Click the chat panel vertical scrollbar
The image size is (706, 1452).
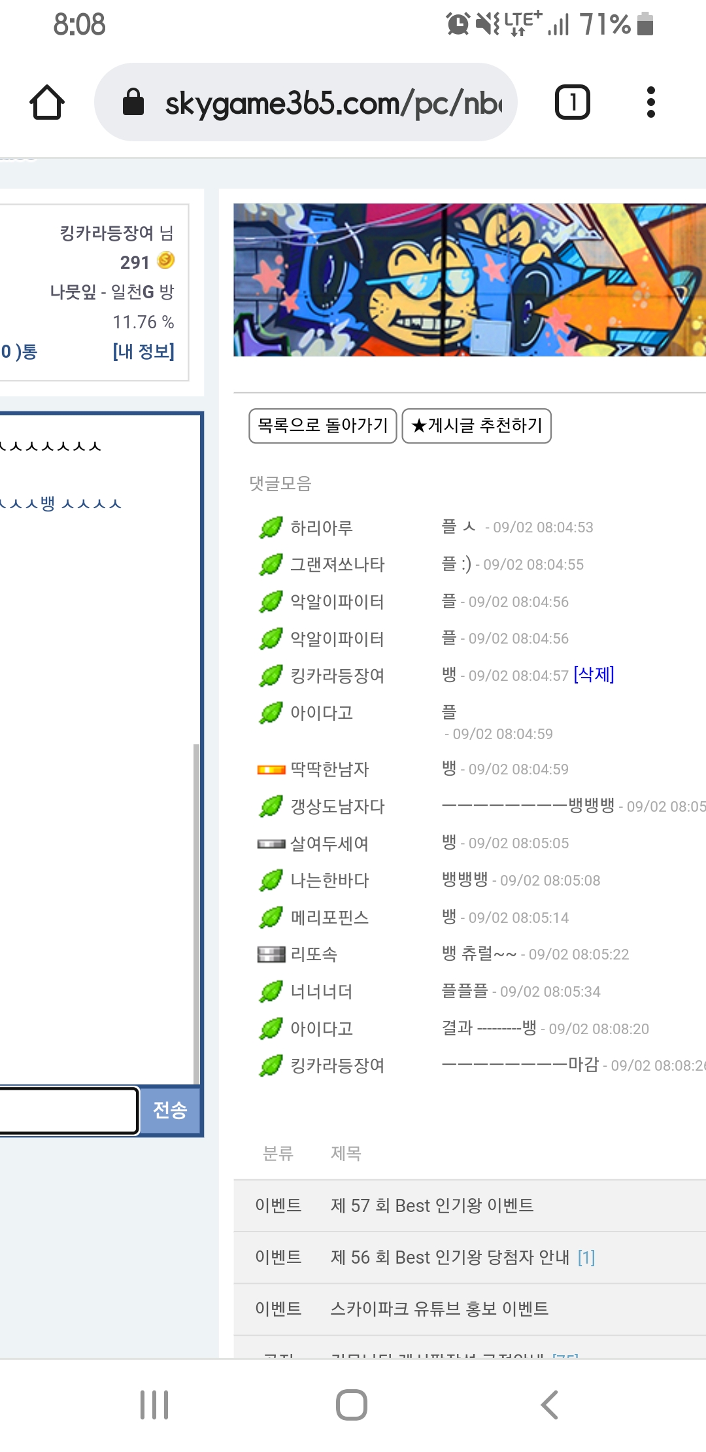coord(196,914)
